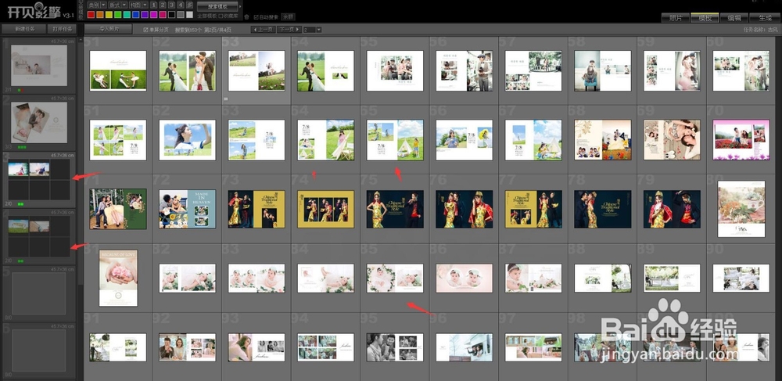
Task: Select the 多 (many photos) filter
Action: (x=189, y=5)
